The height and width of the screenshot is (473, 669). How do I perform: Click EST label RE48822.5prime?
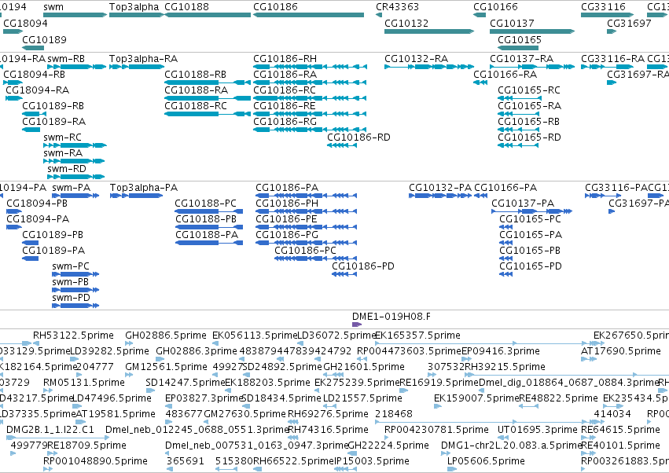(558, 398)
